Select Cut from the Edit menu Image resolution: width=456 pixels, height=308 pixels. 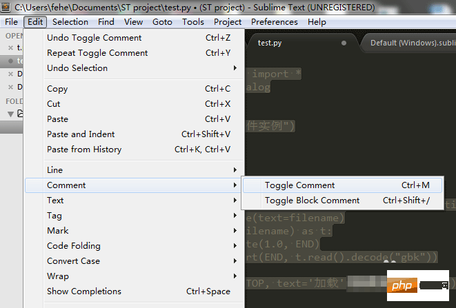pos(134,104)
